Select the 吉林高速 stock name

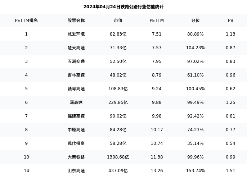76,75
